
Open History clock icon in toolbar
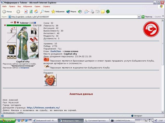click(x=80, y=12)
